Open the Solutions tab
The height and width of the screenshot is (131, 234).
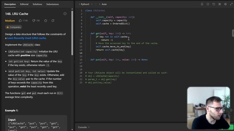point(37,4)
